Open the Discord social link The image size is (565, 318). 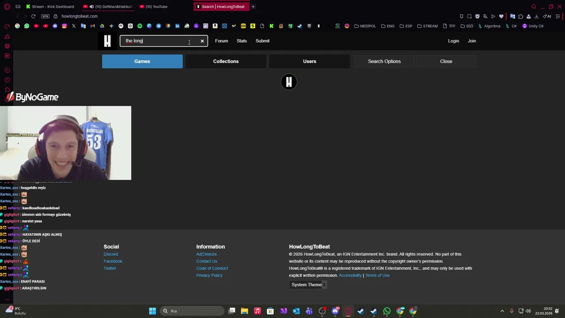click(111, 254)
